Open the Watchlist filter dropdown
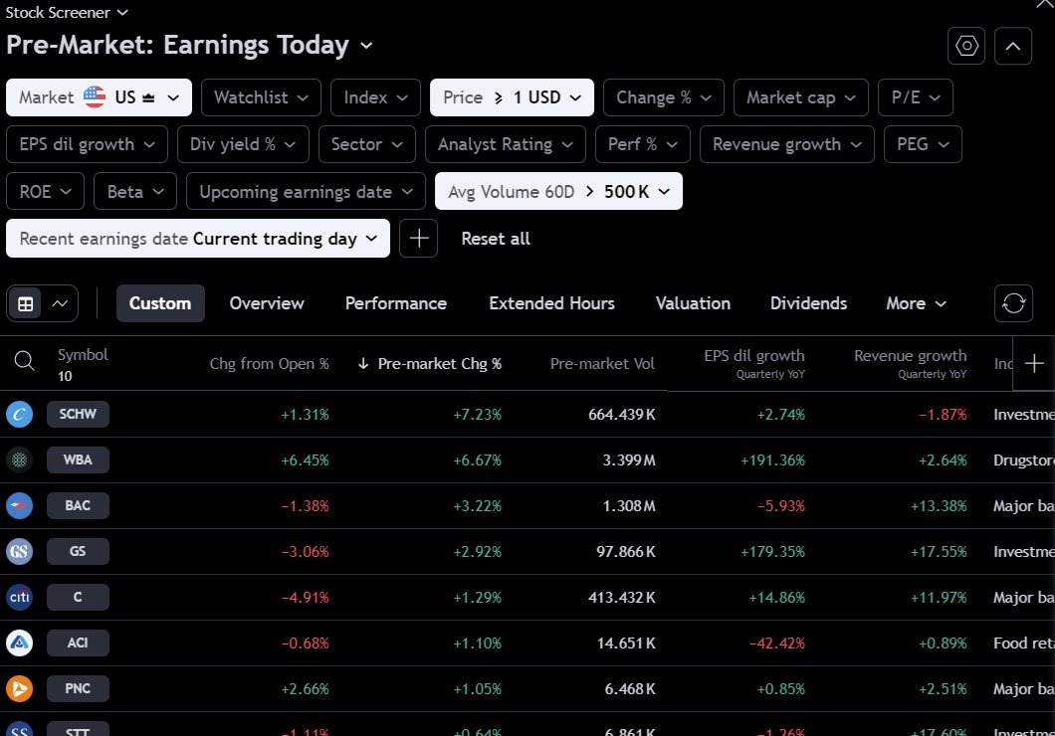Image resolution: width=1055 pixels, height=736 pixels. pyautogui.click(x=261, y=97)
